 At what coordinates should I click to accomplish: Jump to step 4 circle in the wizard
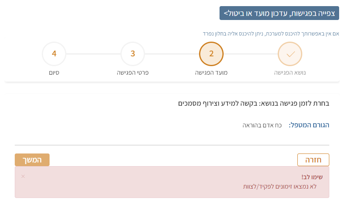click(x=54, y=54)
